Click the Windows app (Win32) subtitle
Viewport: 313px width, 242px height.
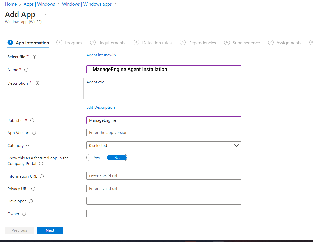click(23, 22)
